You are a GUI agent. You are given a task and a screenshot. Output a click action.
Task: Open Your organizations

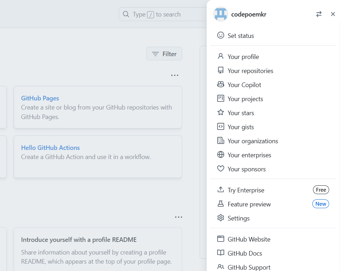click(273, 141)
